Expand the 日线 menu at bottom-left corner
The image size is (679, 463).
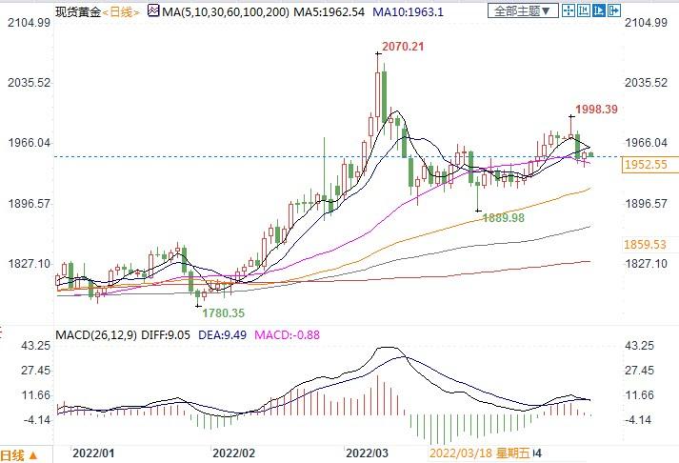19,454
